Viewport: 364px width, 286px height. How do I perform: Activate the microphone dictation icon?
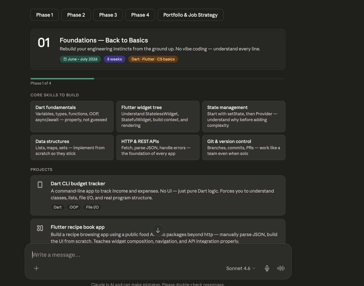267,268
